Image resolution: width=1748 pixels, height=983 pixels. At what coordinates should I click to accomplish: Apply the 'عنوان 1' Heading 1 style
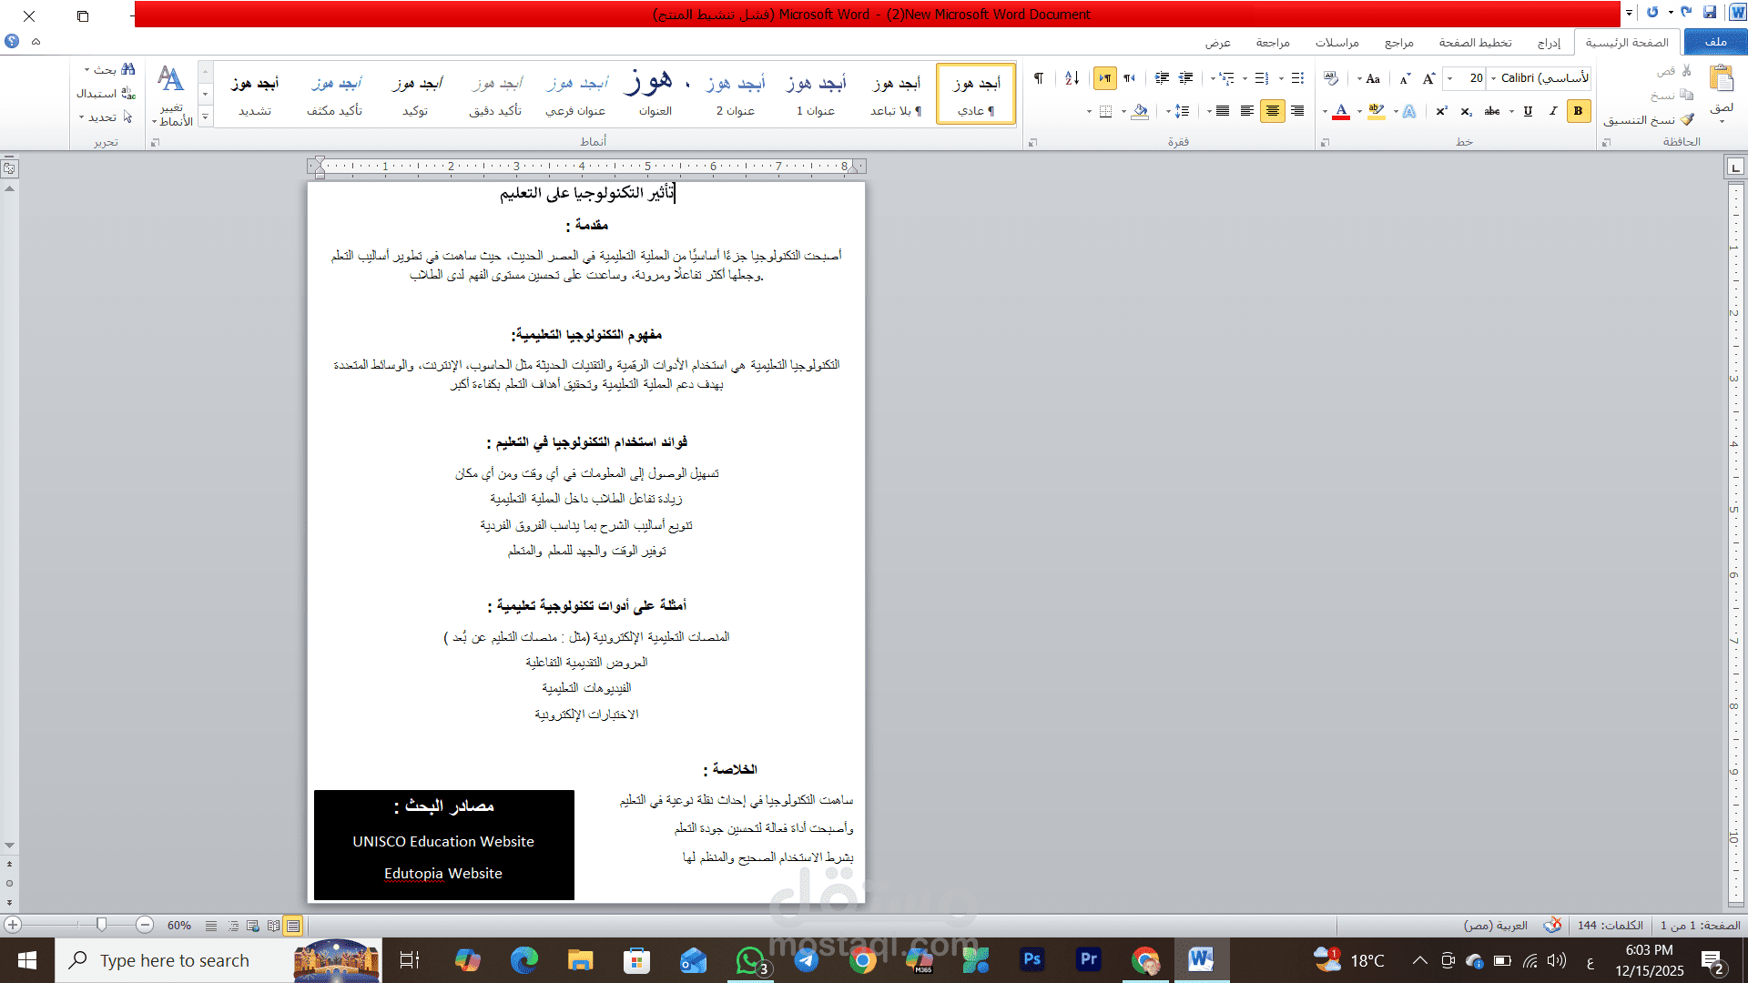816,94
